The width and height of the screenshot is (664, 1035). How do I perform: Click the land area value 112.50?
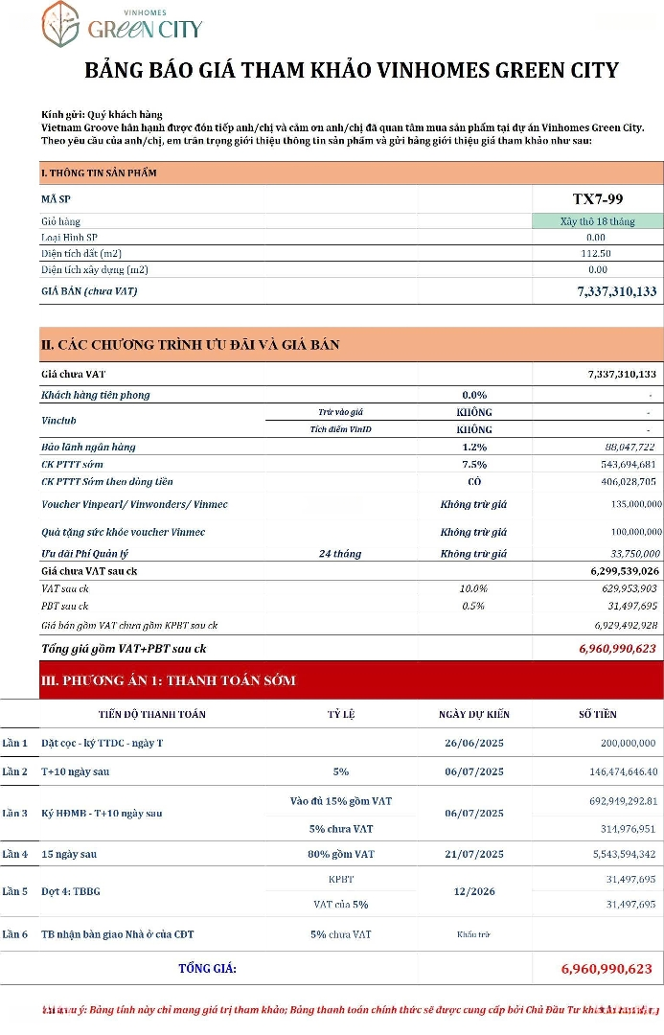pyautogui.click(x=596, y=253)
